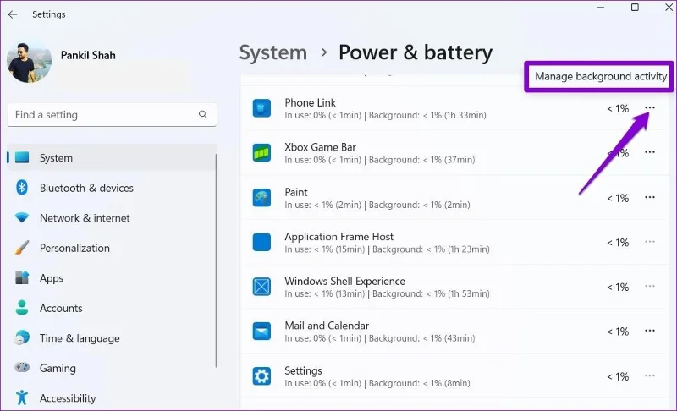Click Mail and Calendar usage details

click(380, 338)
